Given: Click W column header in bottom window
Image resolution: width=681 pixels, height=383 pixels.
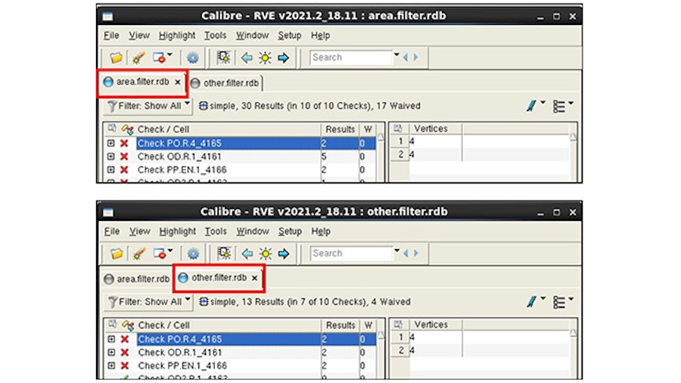Looking at the screenshot, I should 368,325.
